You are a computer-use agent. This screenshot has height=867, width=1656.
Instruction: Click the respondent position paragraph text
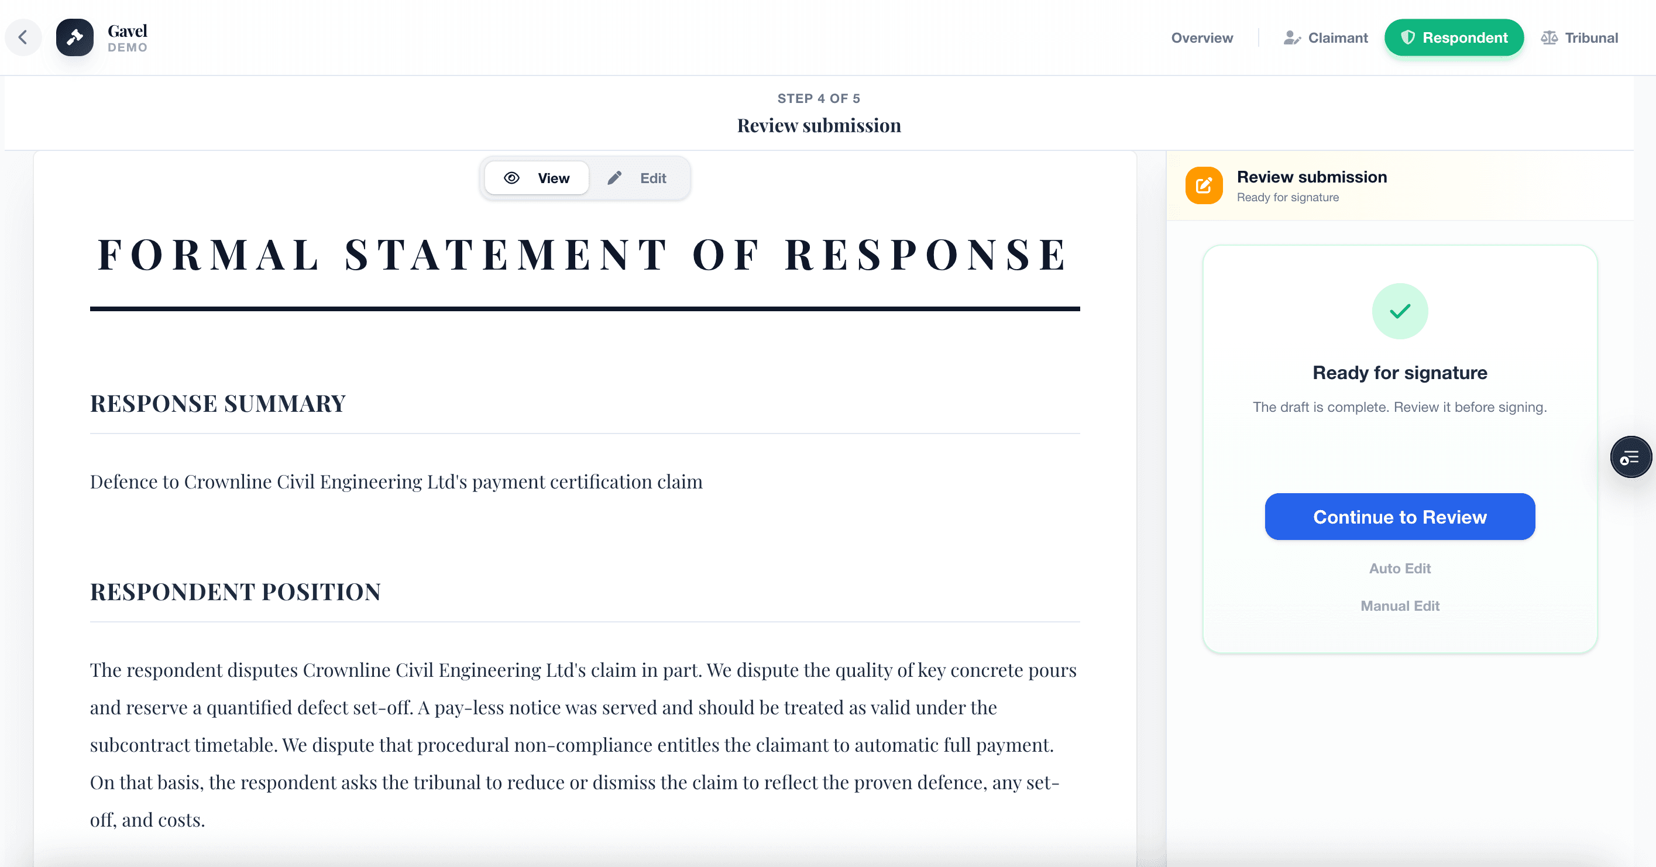584,745
